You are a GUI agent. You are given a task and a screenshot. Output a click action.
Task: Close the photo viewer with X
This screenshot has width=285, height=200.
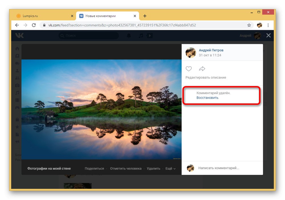pyautogui.click(x=268, y=35)
